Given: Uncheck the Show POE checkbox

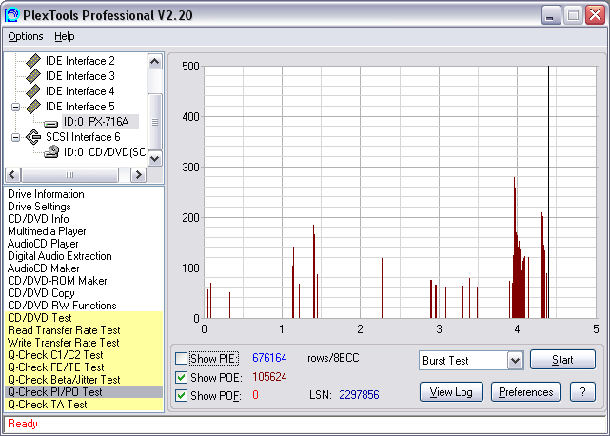Looking at the screenshot, I should click(182, 377).
